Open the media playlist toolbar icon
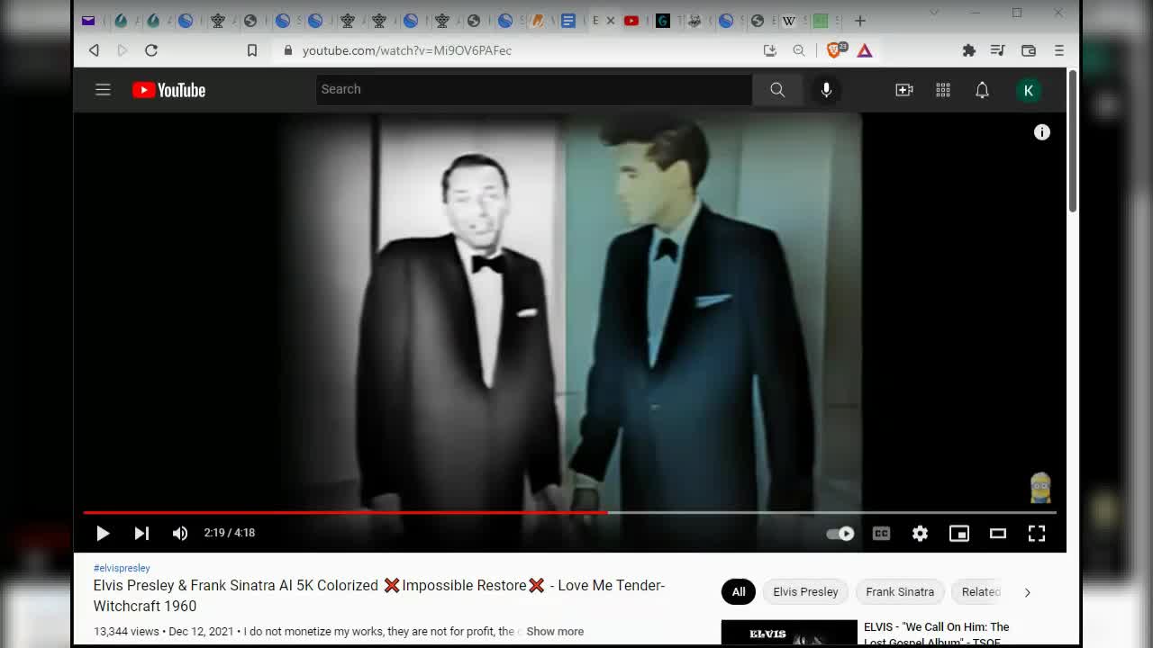1153x648 pixels. click(x=998, y=50)
